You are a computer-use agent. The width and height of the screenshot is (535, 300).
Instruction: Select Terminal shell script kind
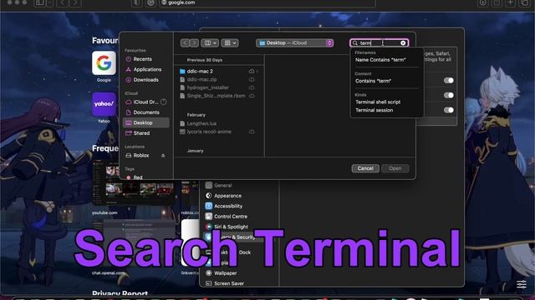click(x=378, y=102)
